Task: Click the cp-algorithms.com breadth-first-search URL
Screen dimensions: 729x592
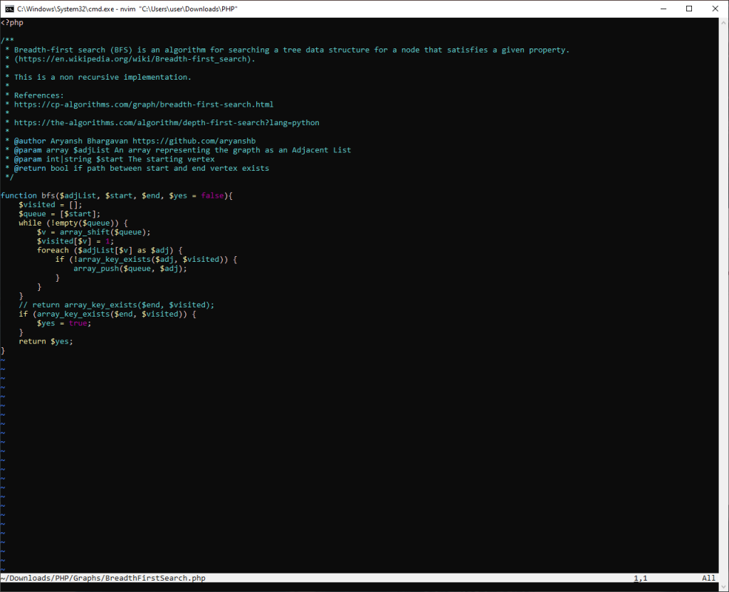Action: [144, 105]
